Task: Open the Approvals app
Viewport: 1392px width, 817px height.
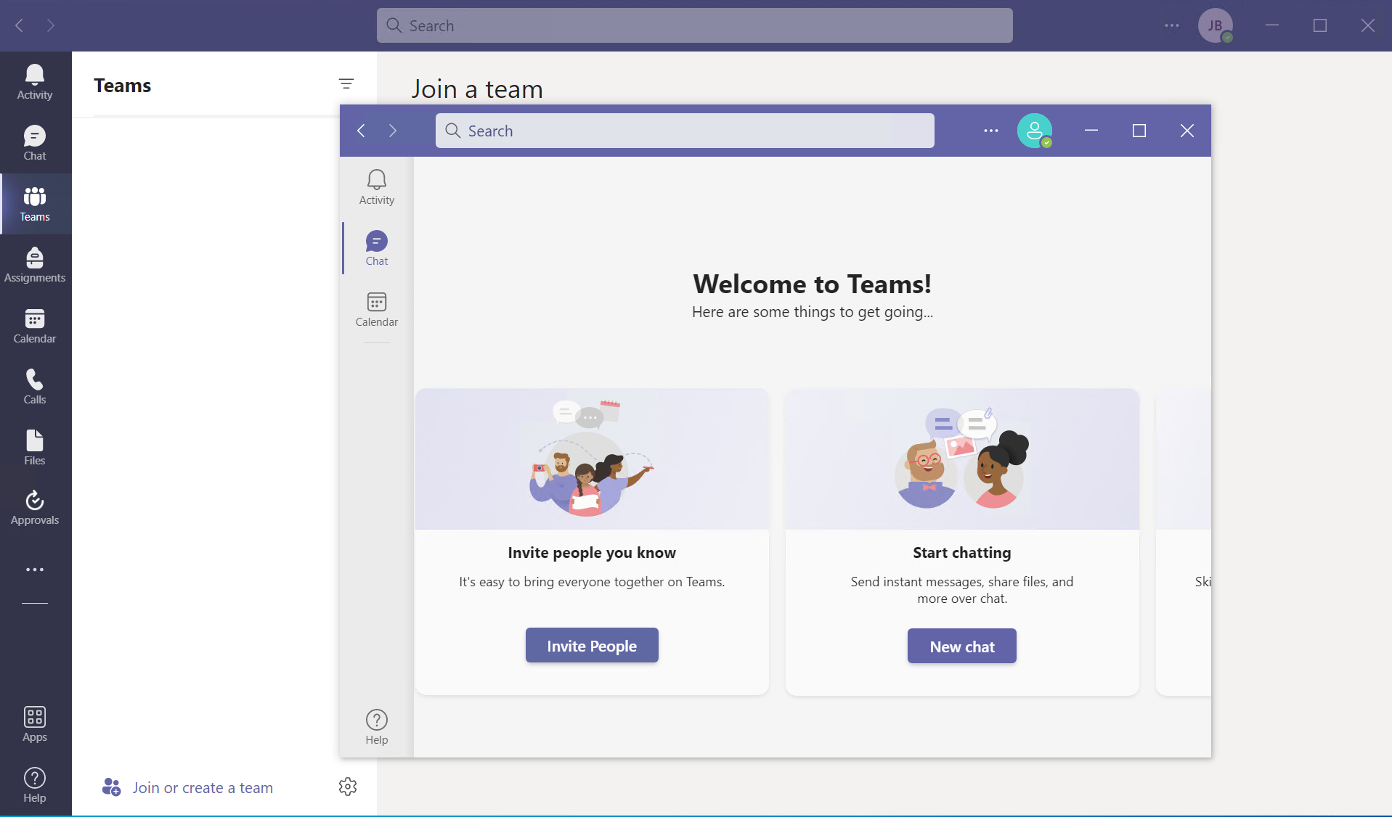Action: point(34,508)
